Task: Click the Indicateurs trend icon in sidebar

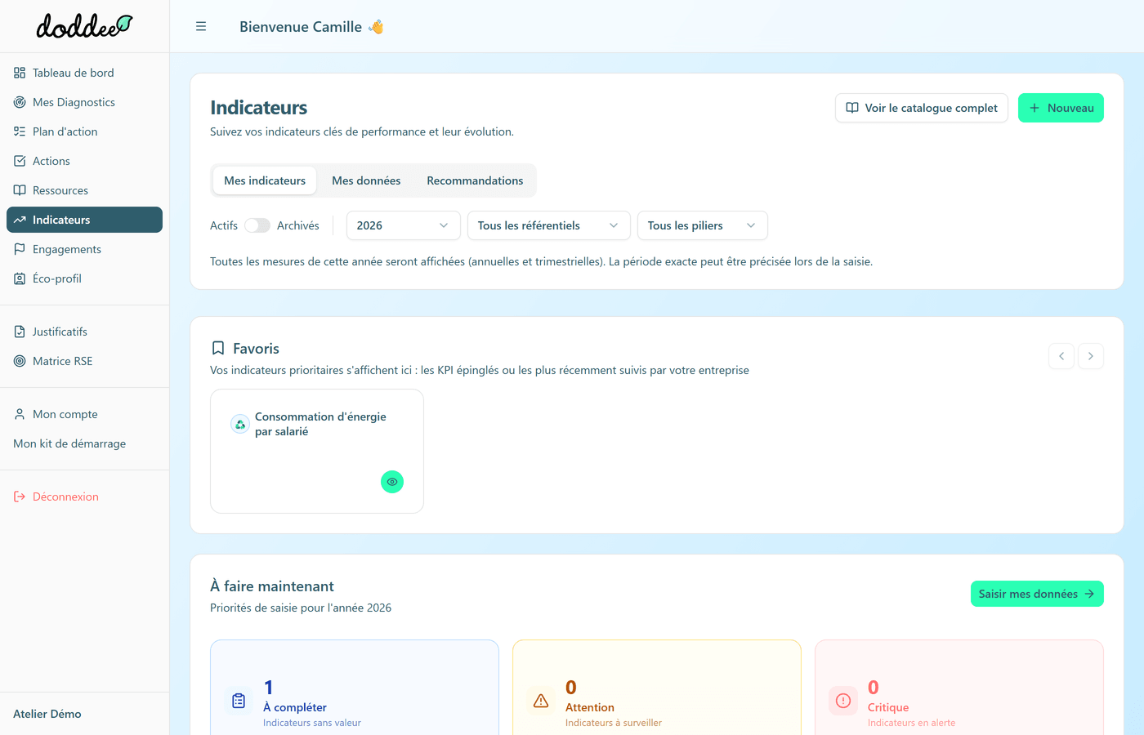Action: pyautogui.click(x=20, y=220)
